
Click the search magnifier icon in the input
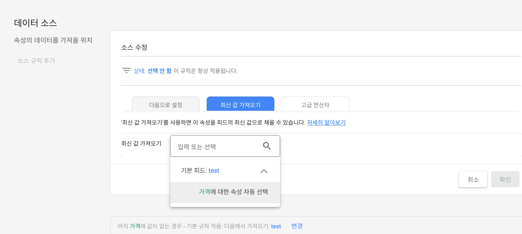tap(267, 146)
